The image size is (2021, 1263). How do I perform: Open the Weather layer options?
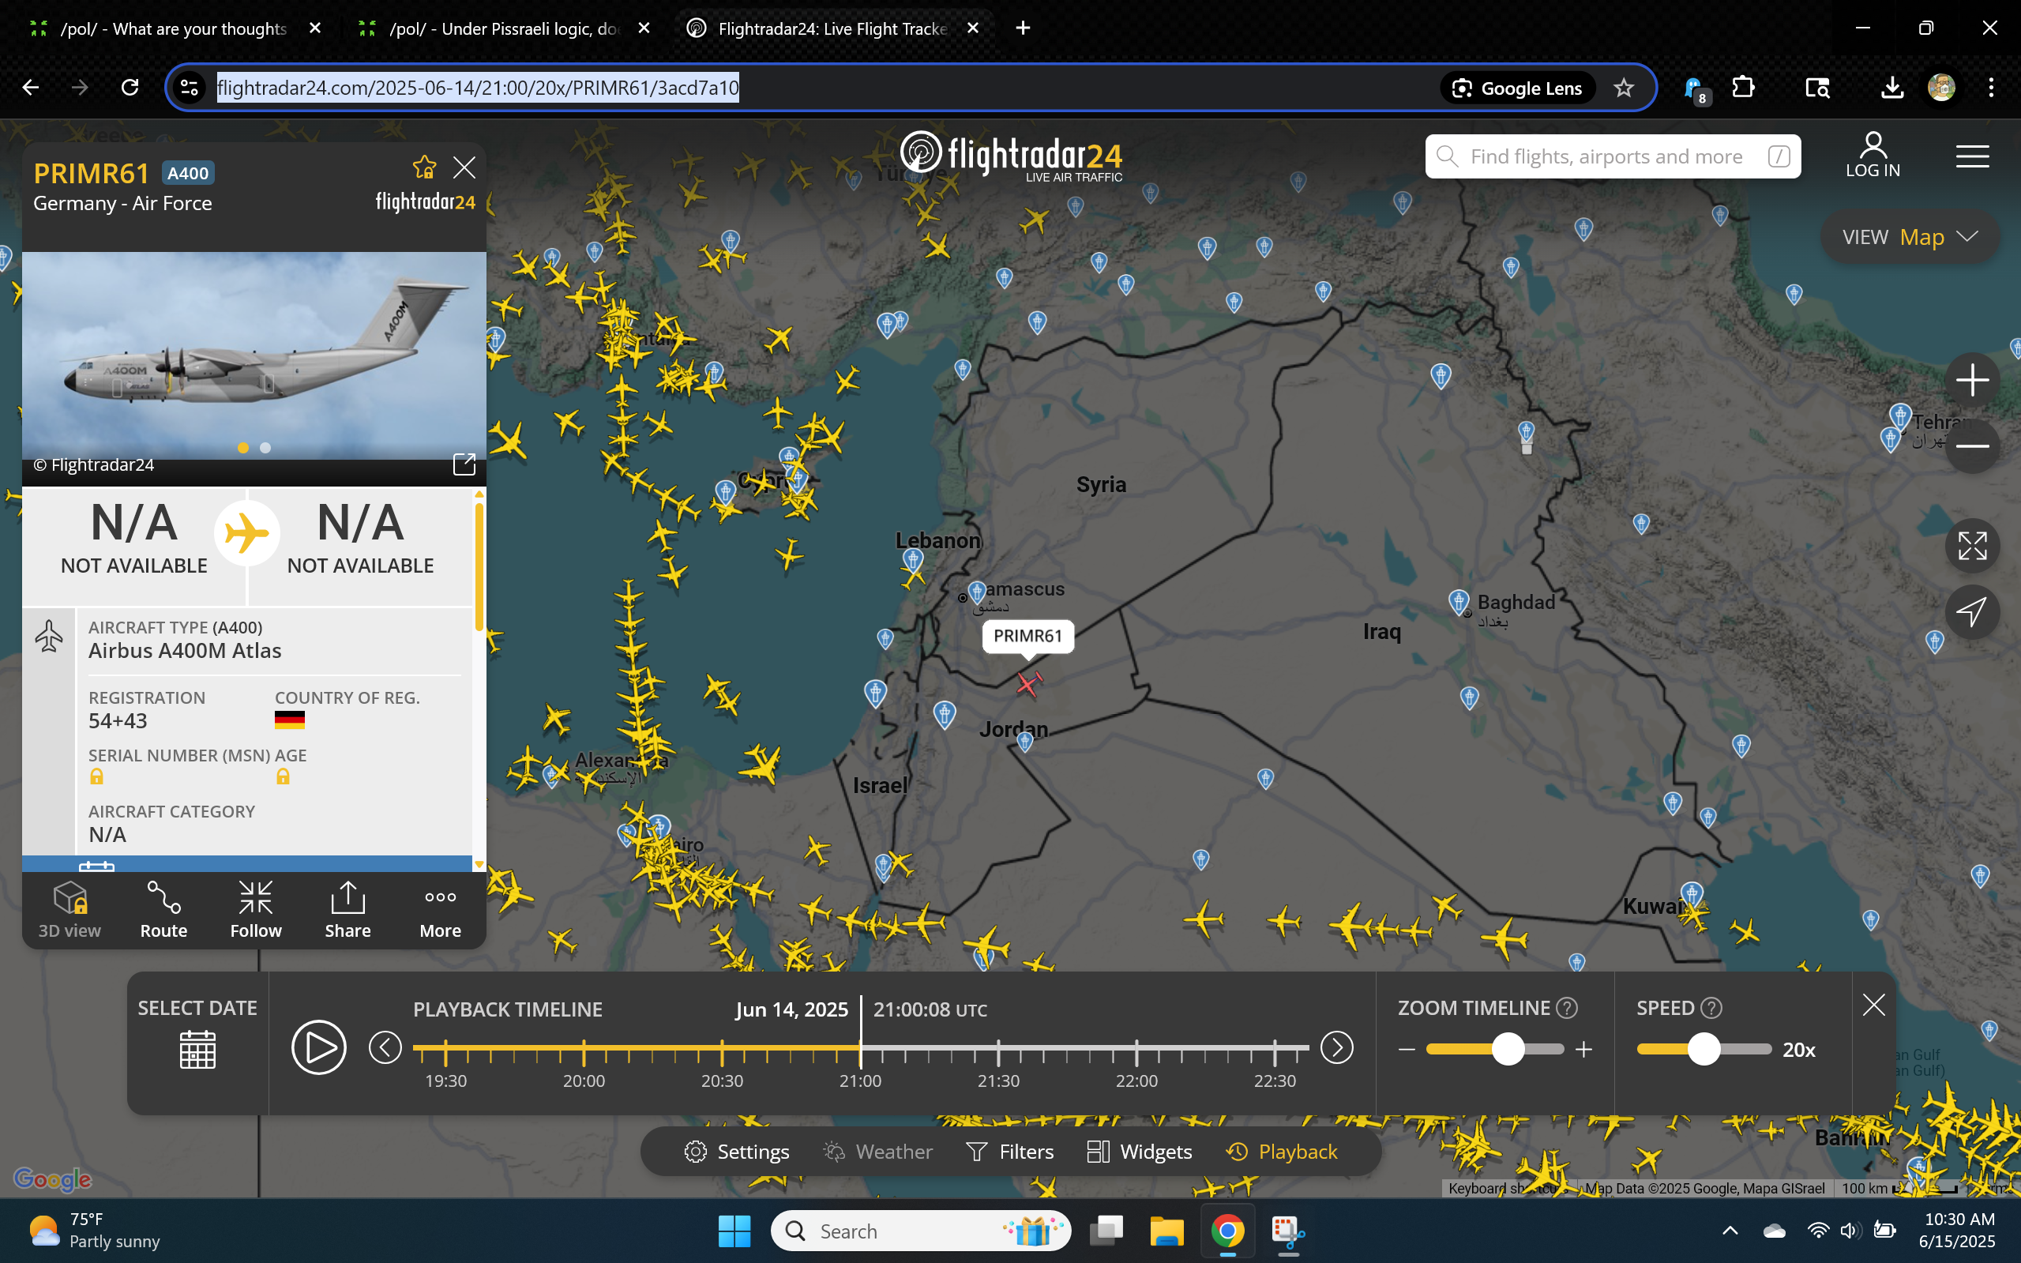coord(877,1152)
